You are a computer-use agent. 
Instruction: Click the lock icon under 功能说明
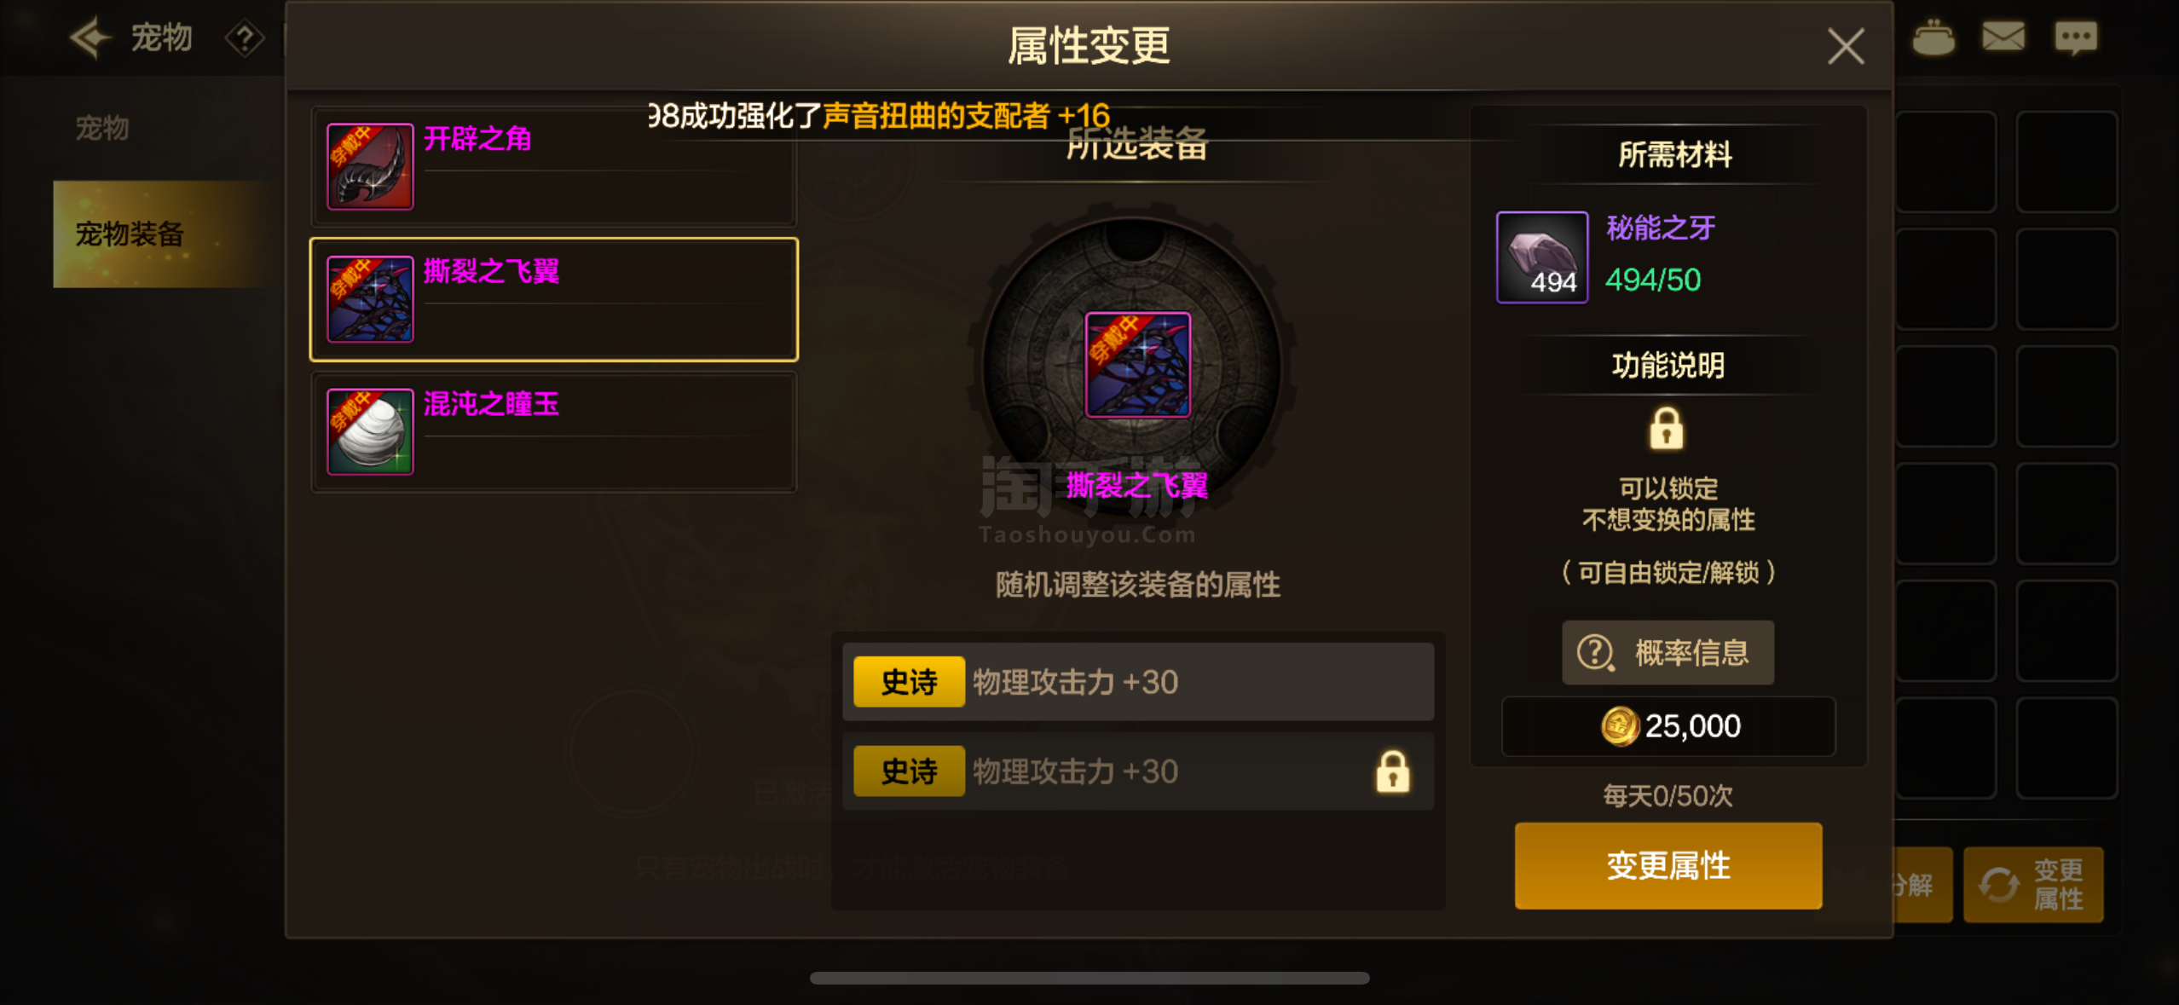(1667, 428)
